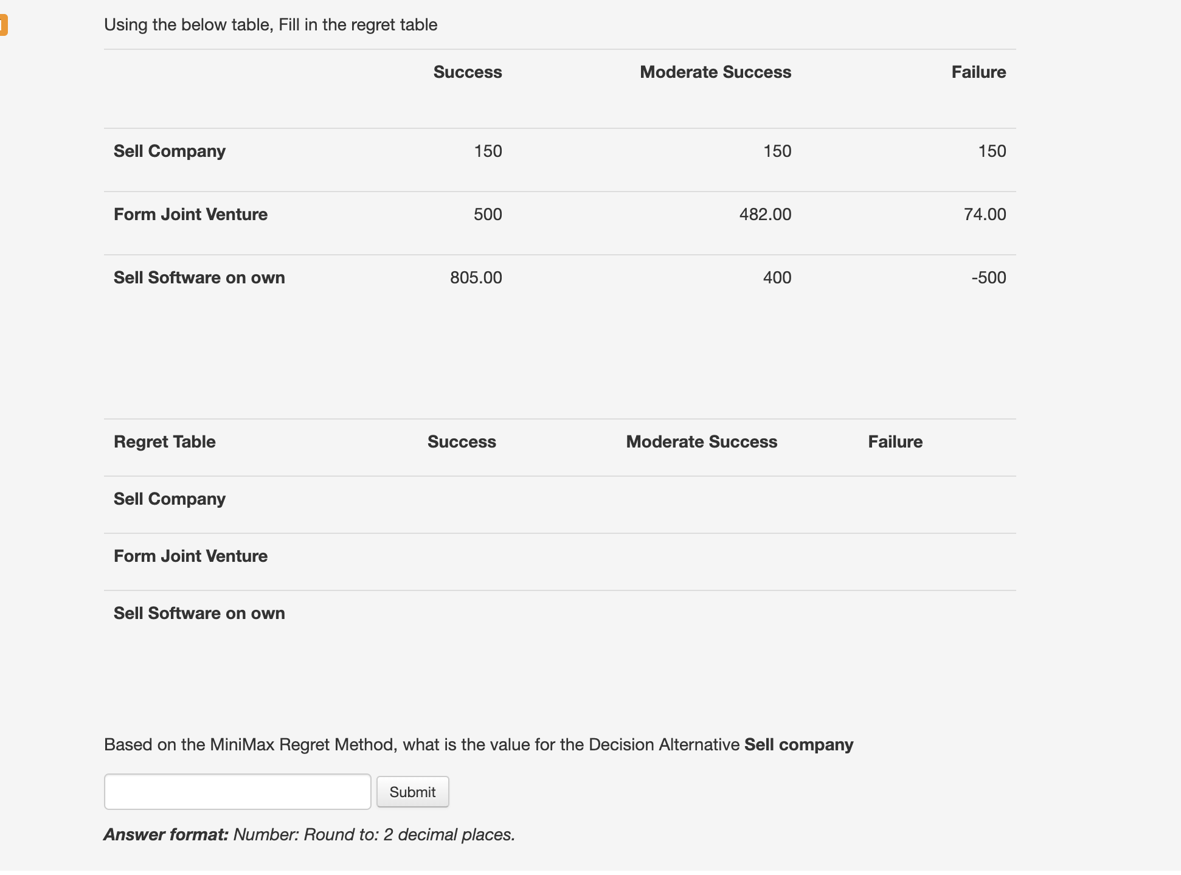Click the value 482.00 for Form Joint Venture
This screenshot has width=1181, height=875.
pyautogui.click(x=765, y=214)
